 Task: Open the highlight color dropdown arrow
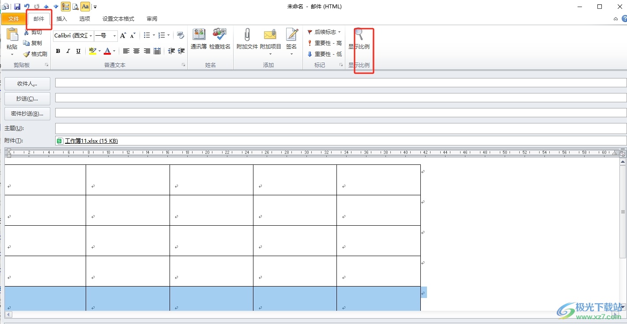pyautogui.click(x=99, y=51)
